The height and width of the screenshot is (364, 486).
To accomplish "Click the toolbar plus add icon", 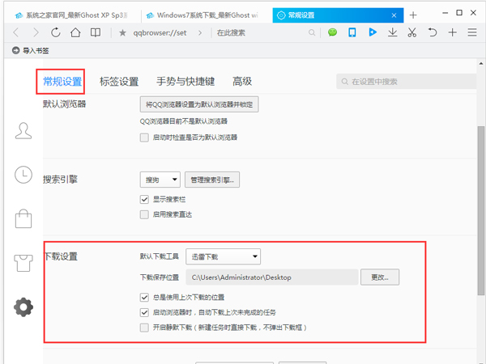I will point(453,32).
